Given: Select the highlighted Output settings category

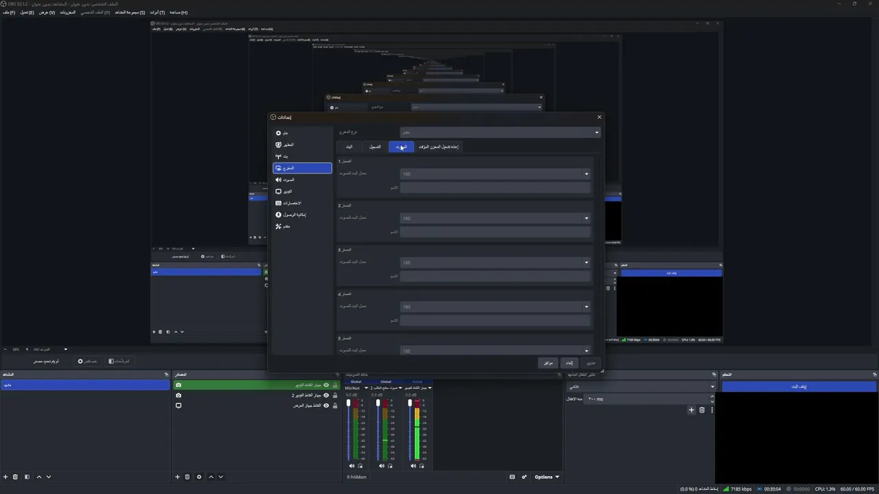Looking at the screenshot, I should pos(302,168).
